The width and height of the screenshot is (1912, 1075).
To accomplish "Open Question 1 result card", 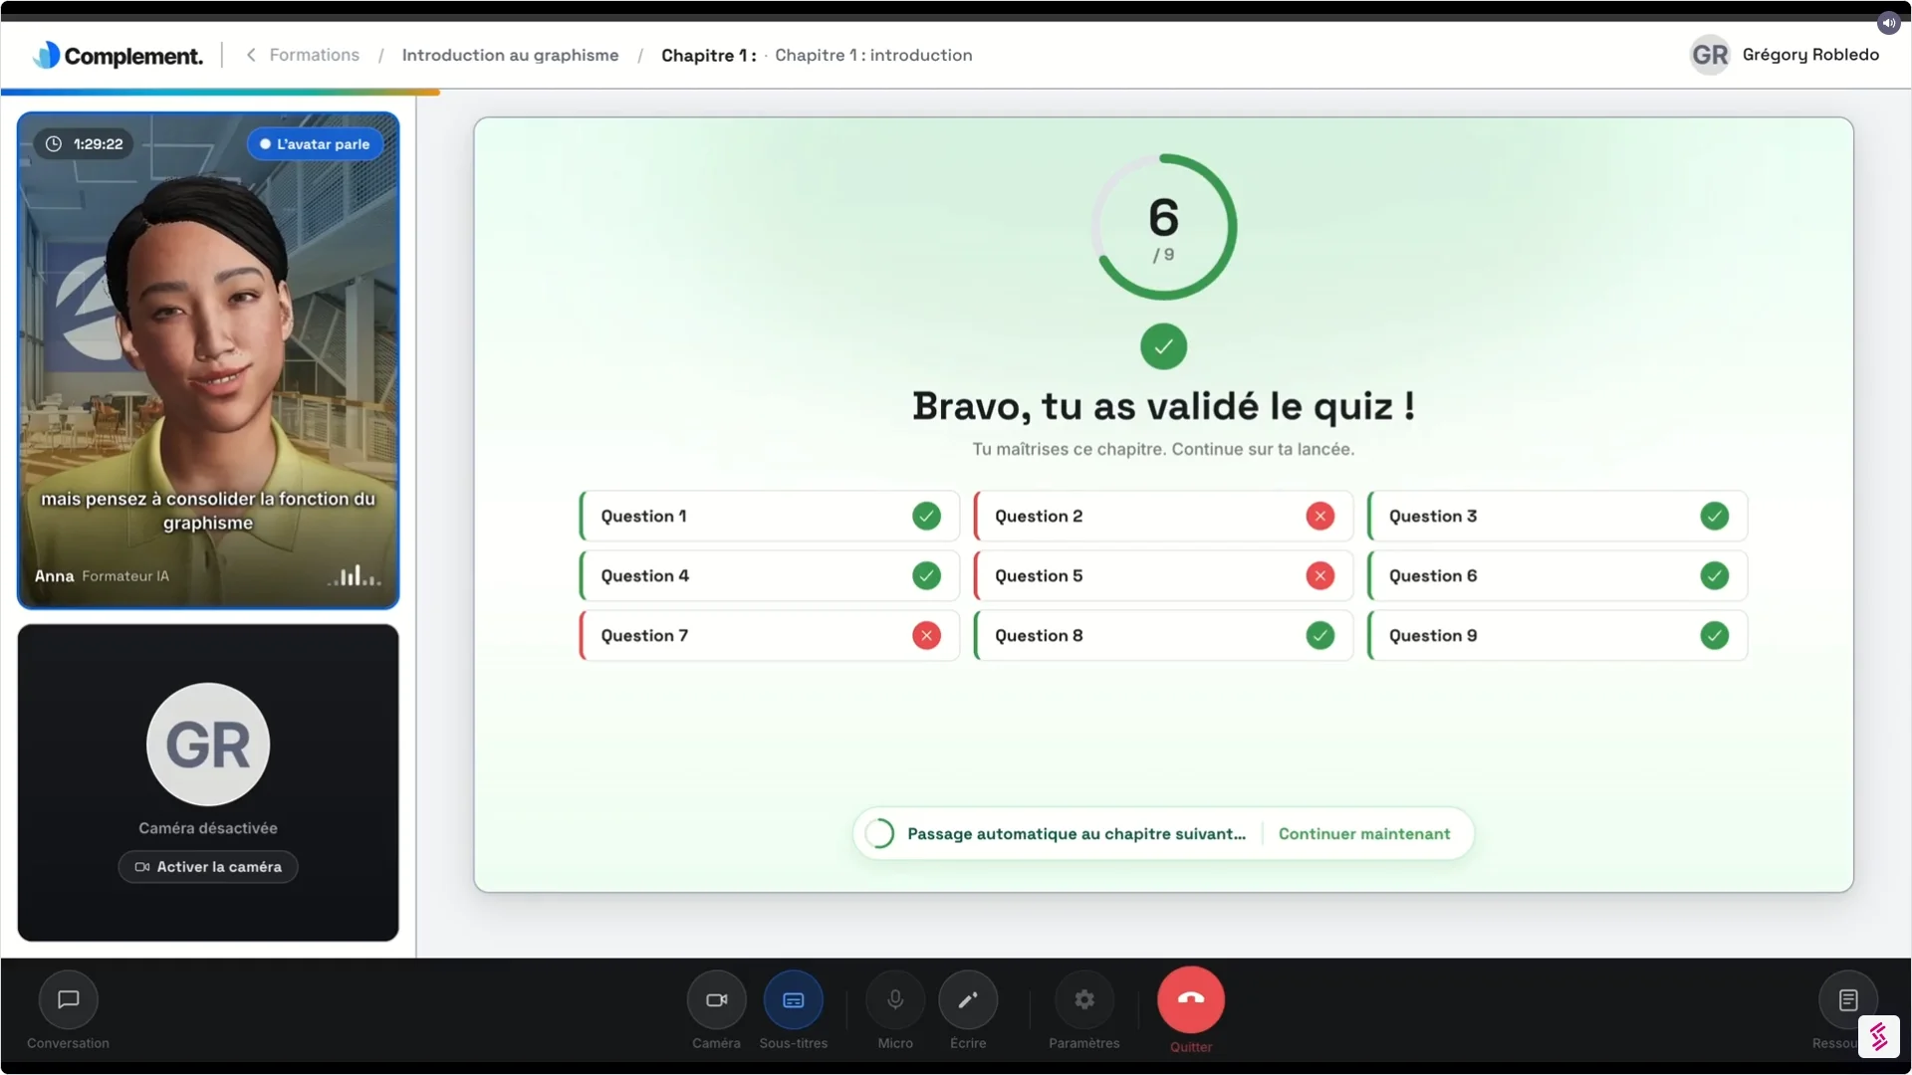I will point(769,516).
